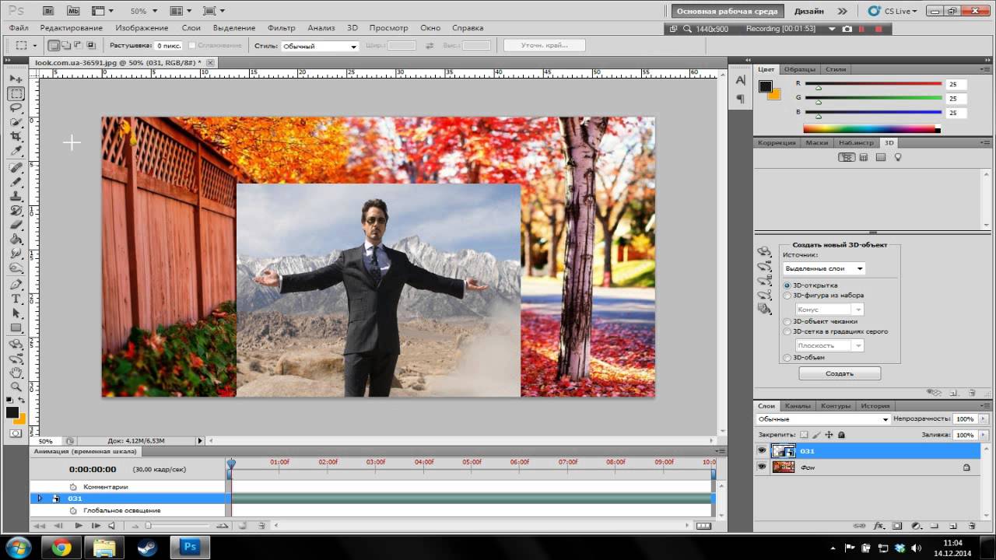Select the Rectangular Marquee tool in toolbox
The image size is (996, 560).
pyautogui.click(x=16, y=94)
